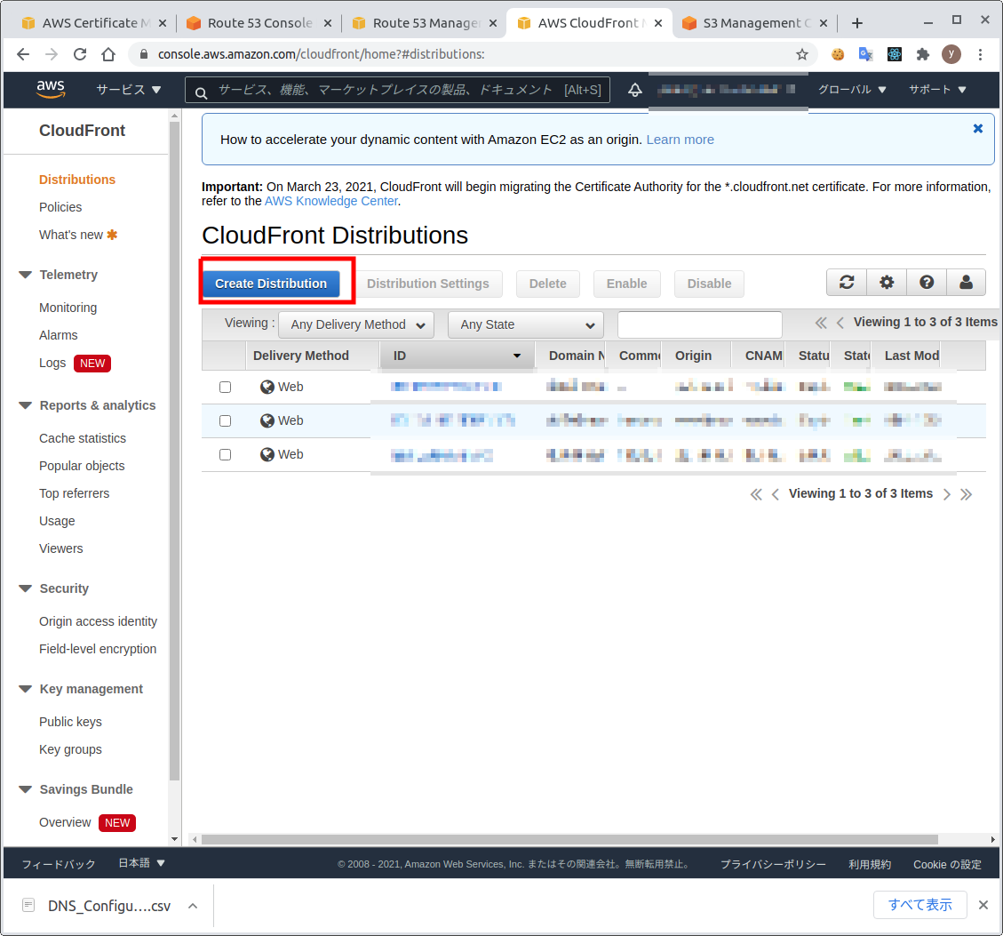1003x936 pixels.
Task: Open Origin access identity page
Action: point(98,621)
